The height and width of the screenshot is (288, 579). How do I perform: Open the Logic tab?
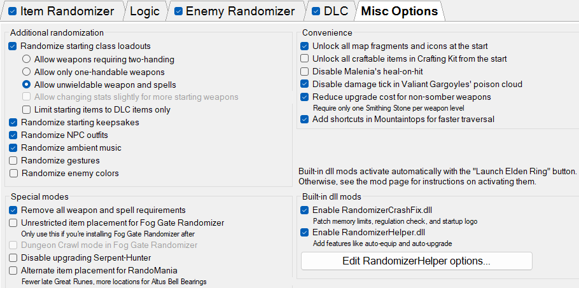pos(146,11)
